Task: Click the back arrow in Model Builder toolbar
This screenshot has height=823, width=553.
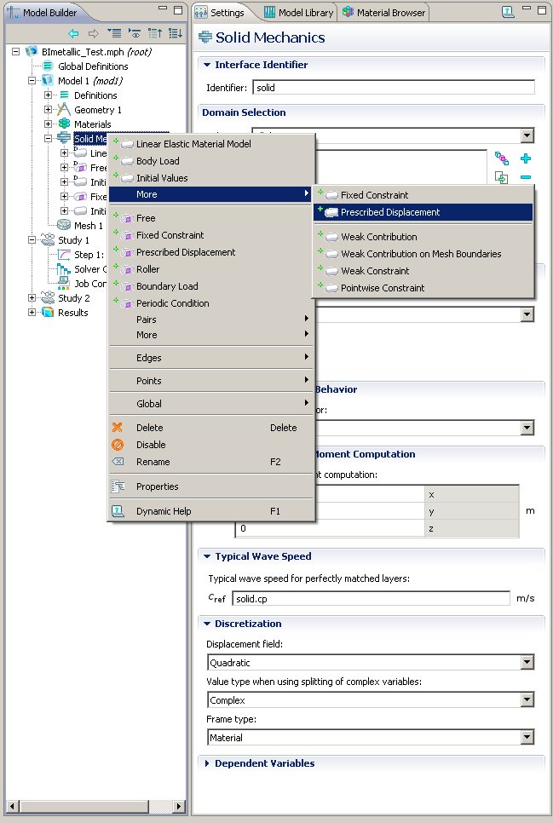Action: click(x=74, y=33)
